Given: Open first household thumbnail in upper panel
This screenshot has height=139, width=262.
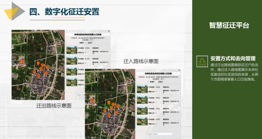Looking at the screenshot, I should (x=71, y=50).
